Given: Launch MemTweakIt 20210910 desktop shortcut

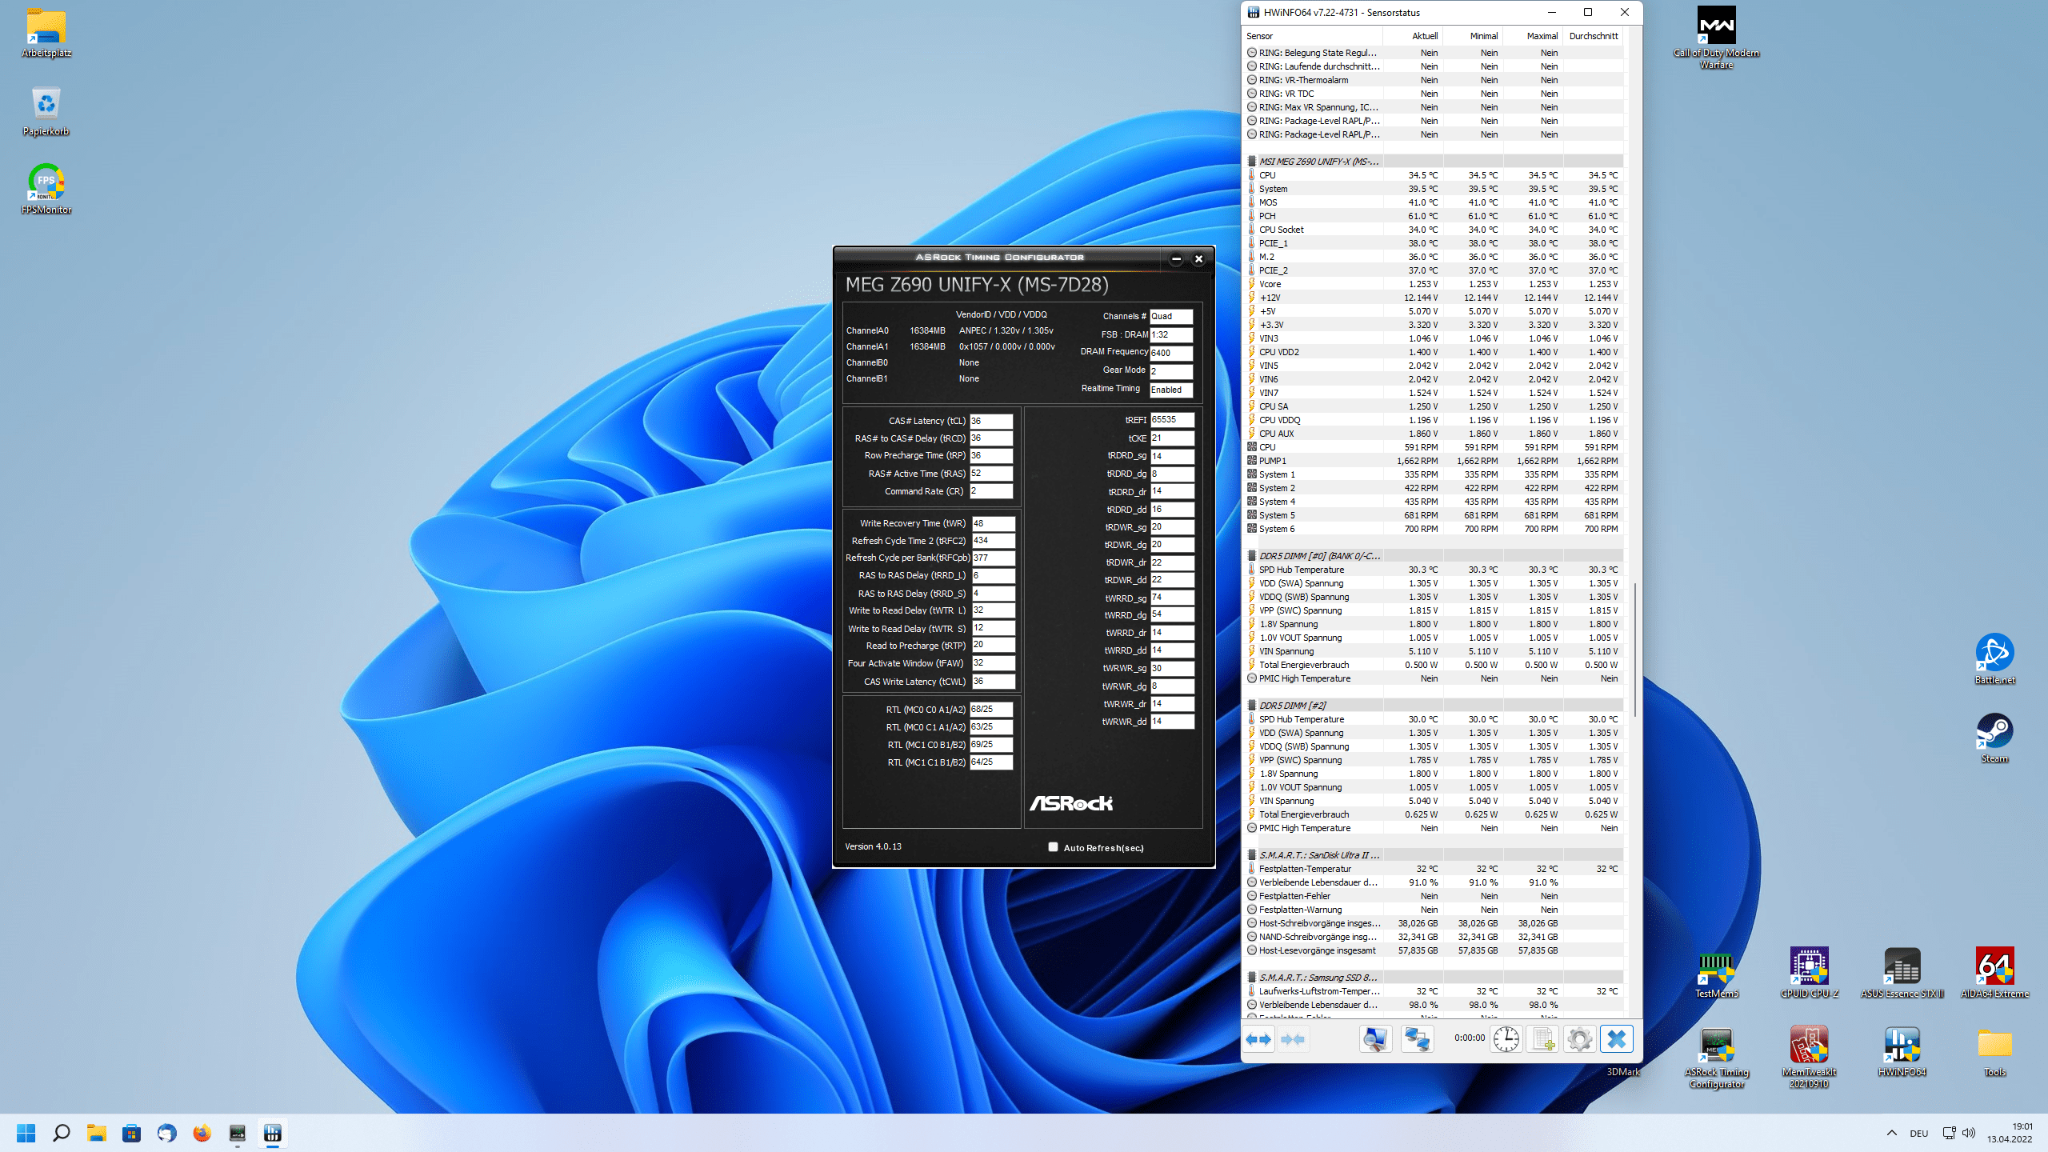Looking at the screenshot, I should click(x=1809, y=1058).
